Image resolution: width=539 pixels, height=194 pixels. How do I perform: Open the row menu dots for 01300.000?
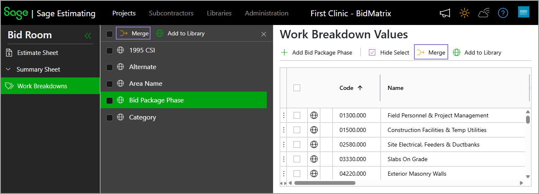click(284, 115)
